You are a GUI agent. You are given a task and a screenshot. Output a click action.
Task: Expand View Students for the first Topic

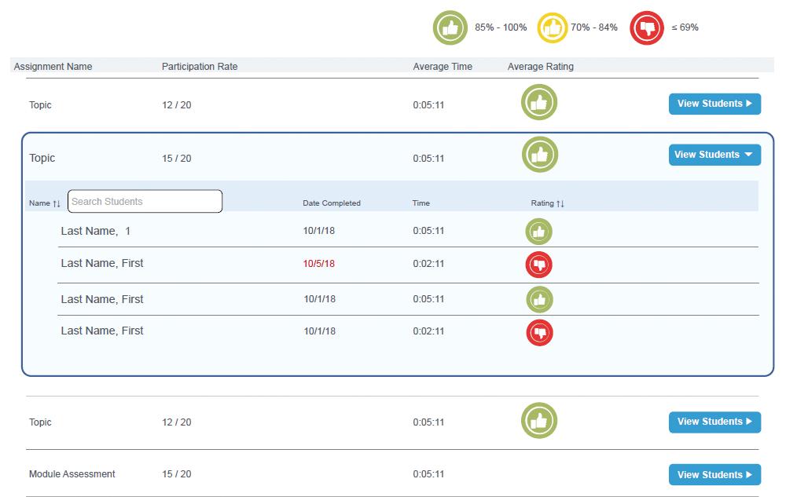tap(714, 104)
